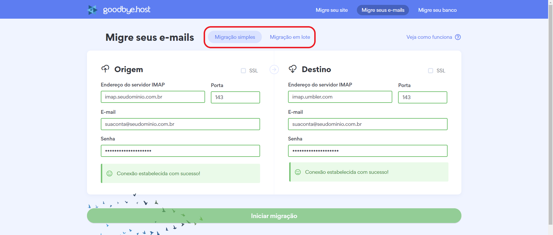Click the arrow icon between Origem and Destino

(274, 70)
